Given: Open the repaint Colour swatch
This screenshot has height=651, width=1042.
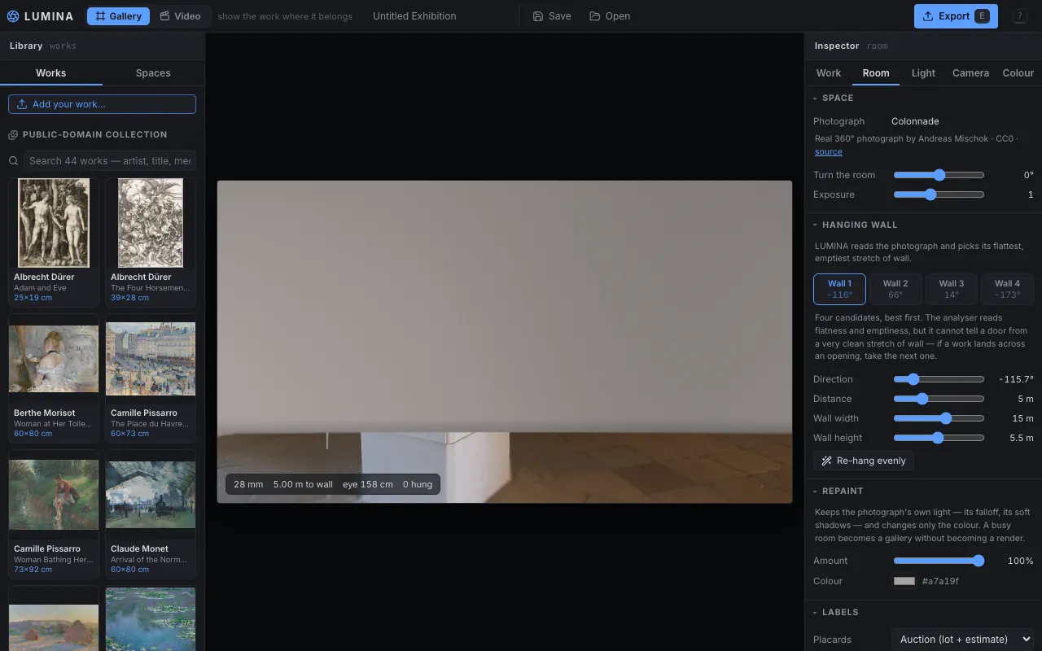Looking at the screenshot, I should pos(904,581).
